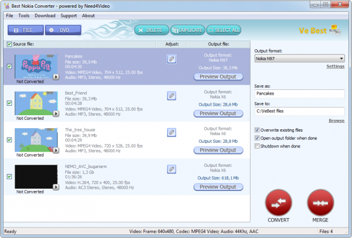Open the Tools menu

24,16
